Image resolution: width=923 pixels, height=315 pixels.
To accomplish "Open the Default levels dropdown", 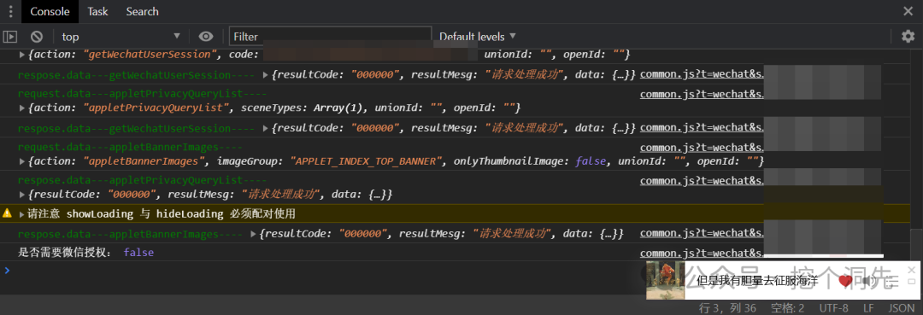I will pos(478,37).
